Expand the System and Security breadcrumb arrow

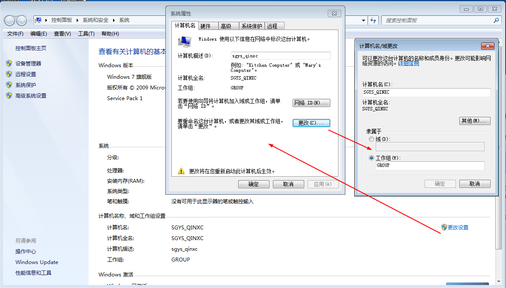pos(114,20)
